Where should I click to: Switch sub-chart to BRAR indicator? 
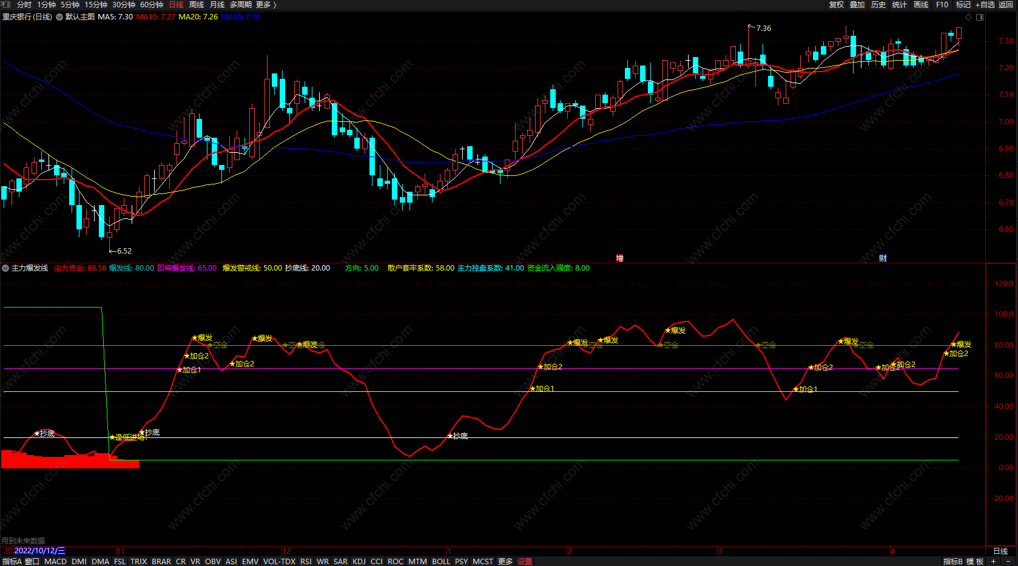161,562
